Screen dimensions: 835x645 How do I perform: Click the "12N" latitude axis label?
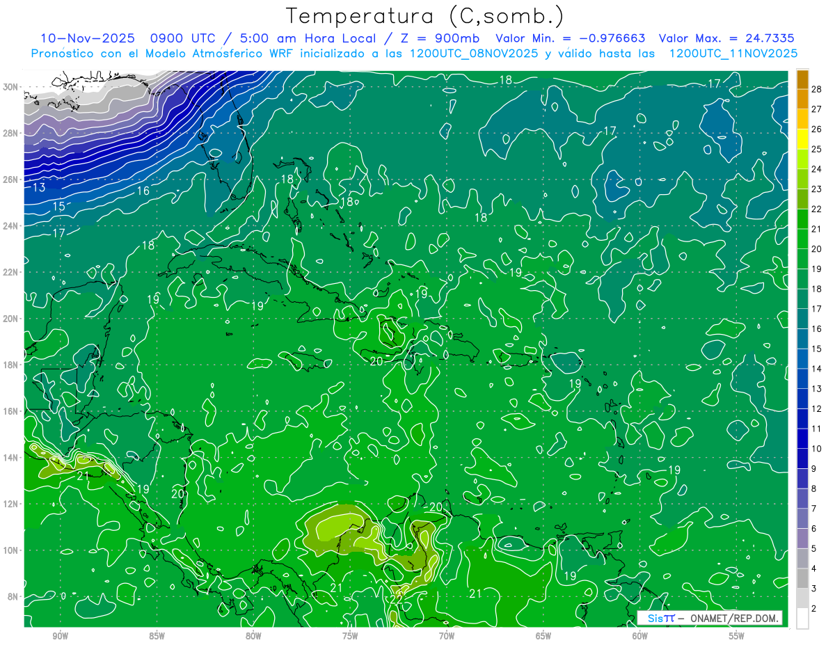pos(12,504)
